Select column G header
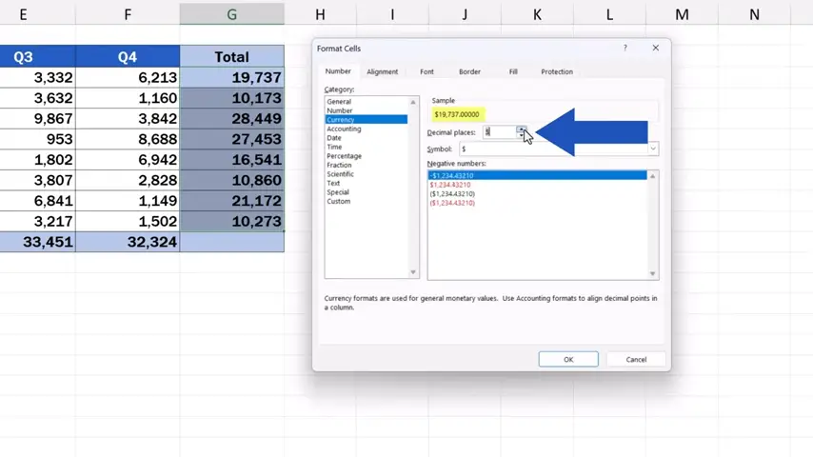 click(x=231, y=14)
